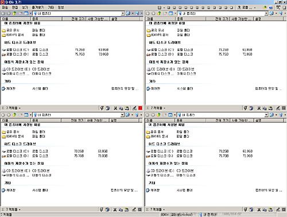This screenshot has height=217, width=287.
Task: Open view mode dropdown arrow in top-left pane
Action: (x=30, y=13)
